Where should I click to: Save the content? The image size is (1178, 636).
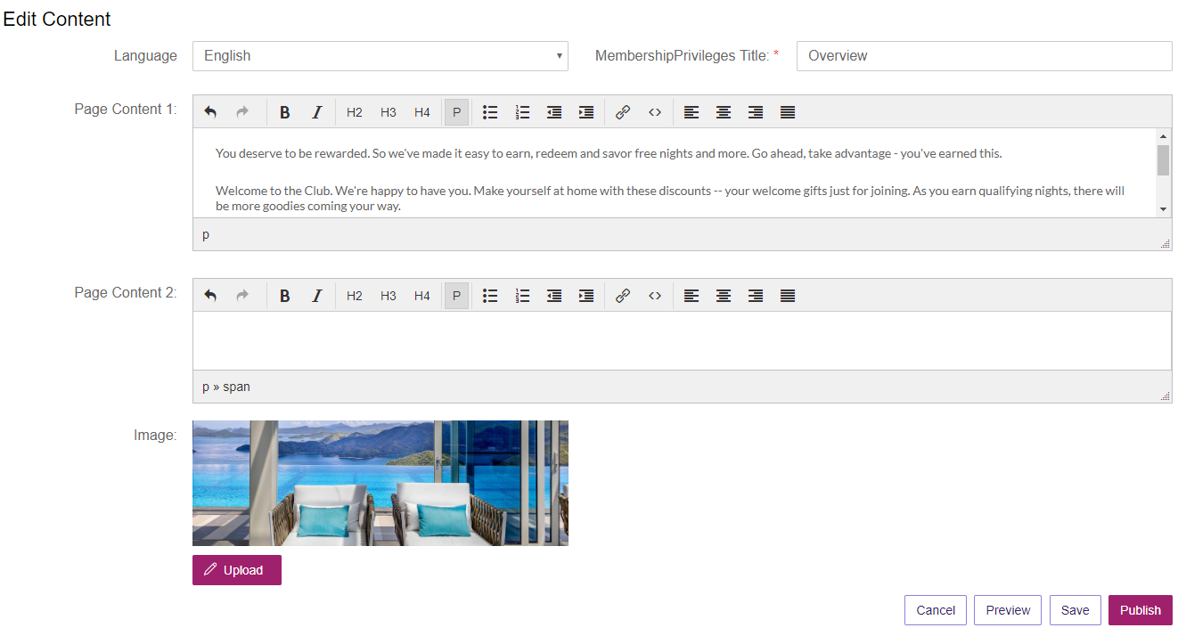click(x=1076, y=610)
